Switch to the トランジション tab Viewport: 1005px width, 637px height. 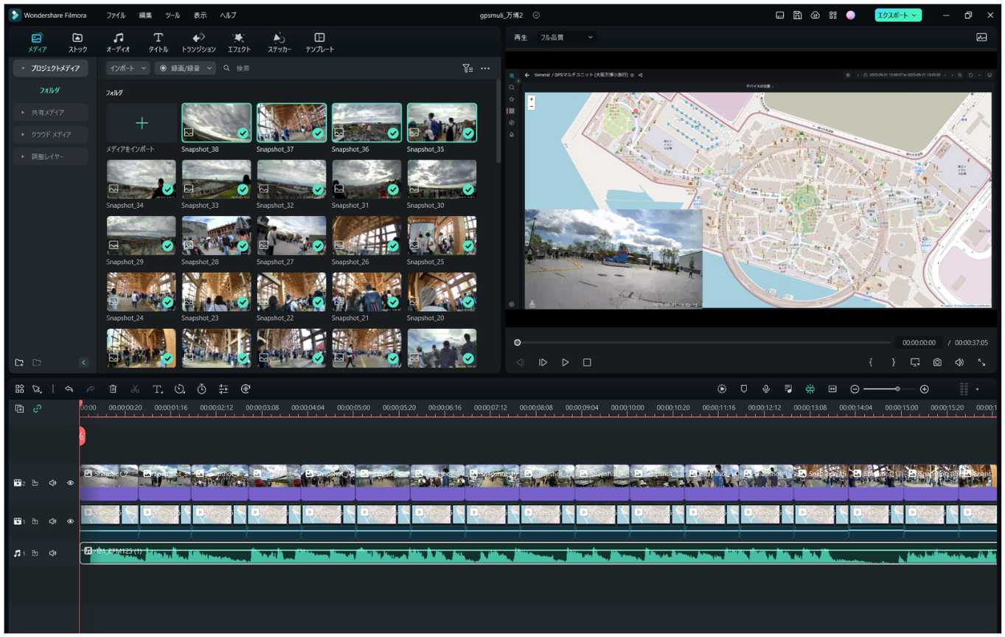[198, 42]
